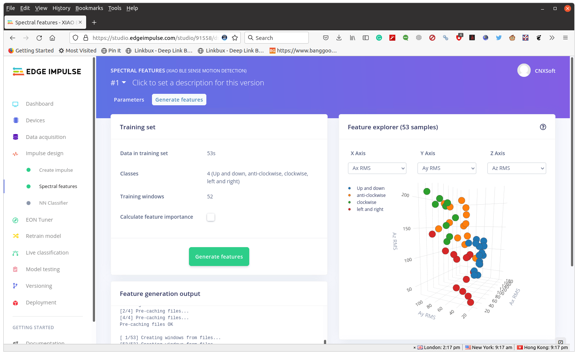The height and width of the screenshot is (355, 578).
Task: Select the Generate features tab
Action: [x=179, y=100]
